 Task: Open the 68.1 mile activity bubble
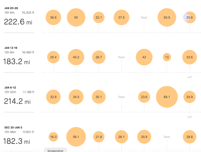pos(167,97)
